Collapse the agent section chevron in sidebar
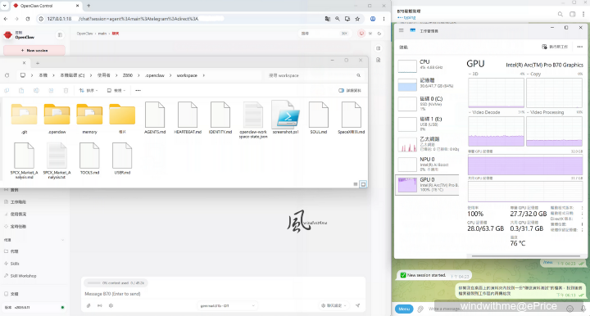 point(62,240)
